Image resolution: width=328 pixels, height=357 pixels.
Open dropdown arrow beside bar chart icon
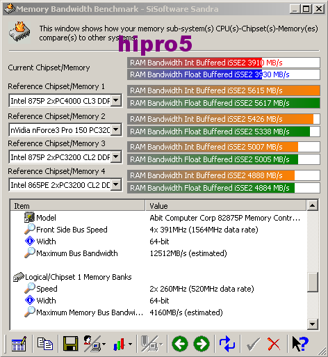tap(130, 344)
